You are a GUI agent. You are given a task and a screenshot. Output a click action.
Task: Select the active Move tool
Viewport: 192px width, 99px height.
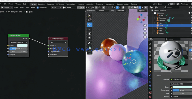point(90,25)
